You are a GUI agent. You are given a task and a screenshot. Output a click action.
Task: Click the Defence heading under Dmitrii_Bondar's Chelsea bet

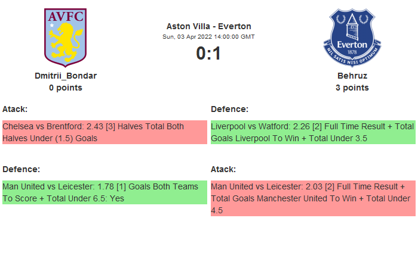tap(21, 169)
